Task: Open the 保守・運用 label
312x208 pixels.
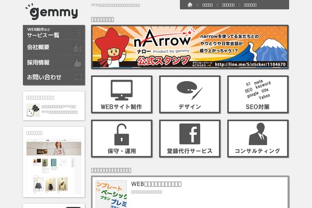Action: [122, 151]
